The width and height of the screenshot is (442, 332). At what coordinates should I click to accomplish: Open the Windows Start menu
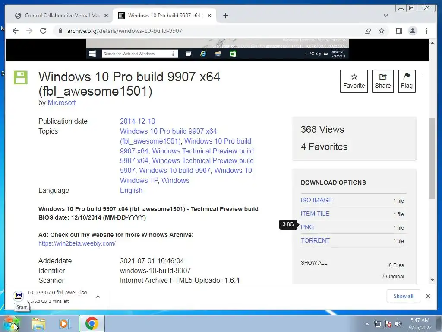coord(11,323)
